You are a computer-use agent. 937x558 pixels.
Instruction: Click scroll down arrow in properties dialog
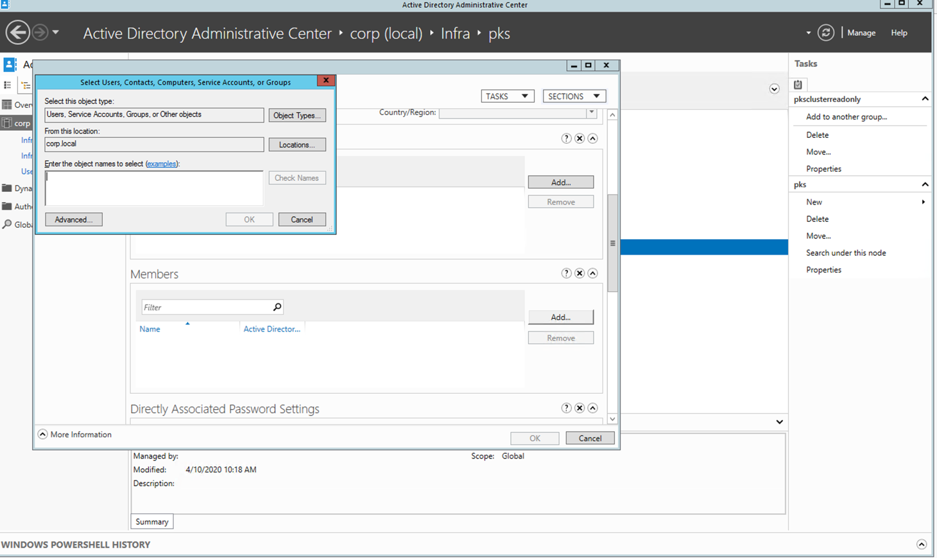click(x=612, y=419)
